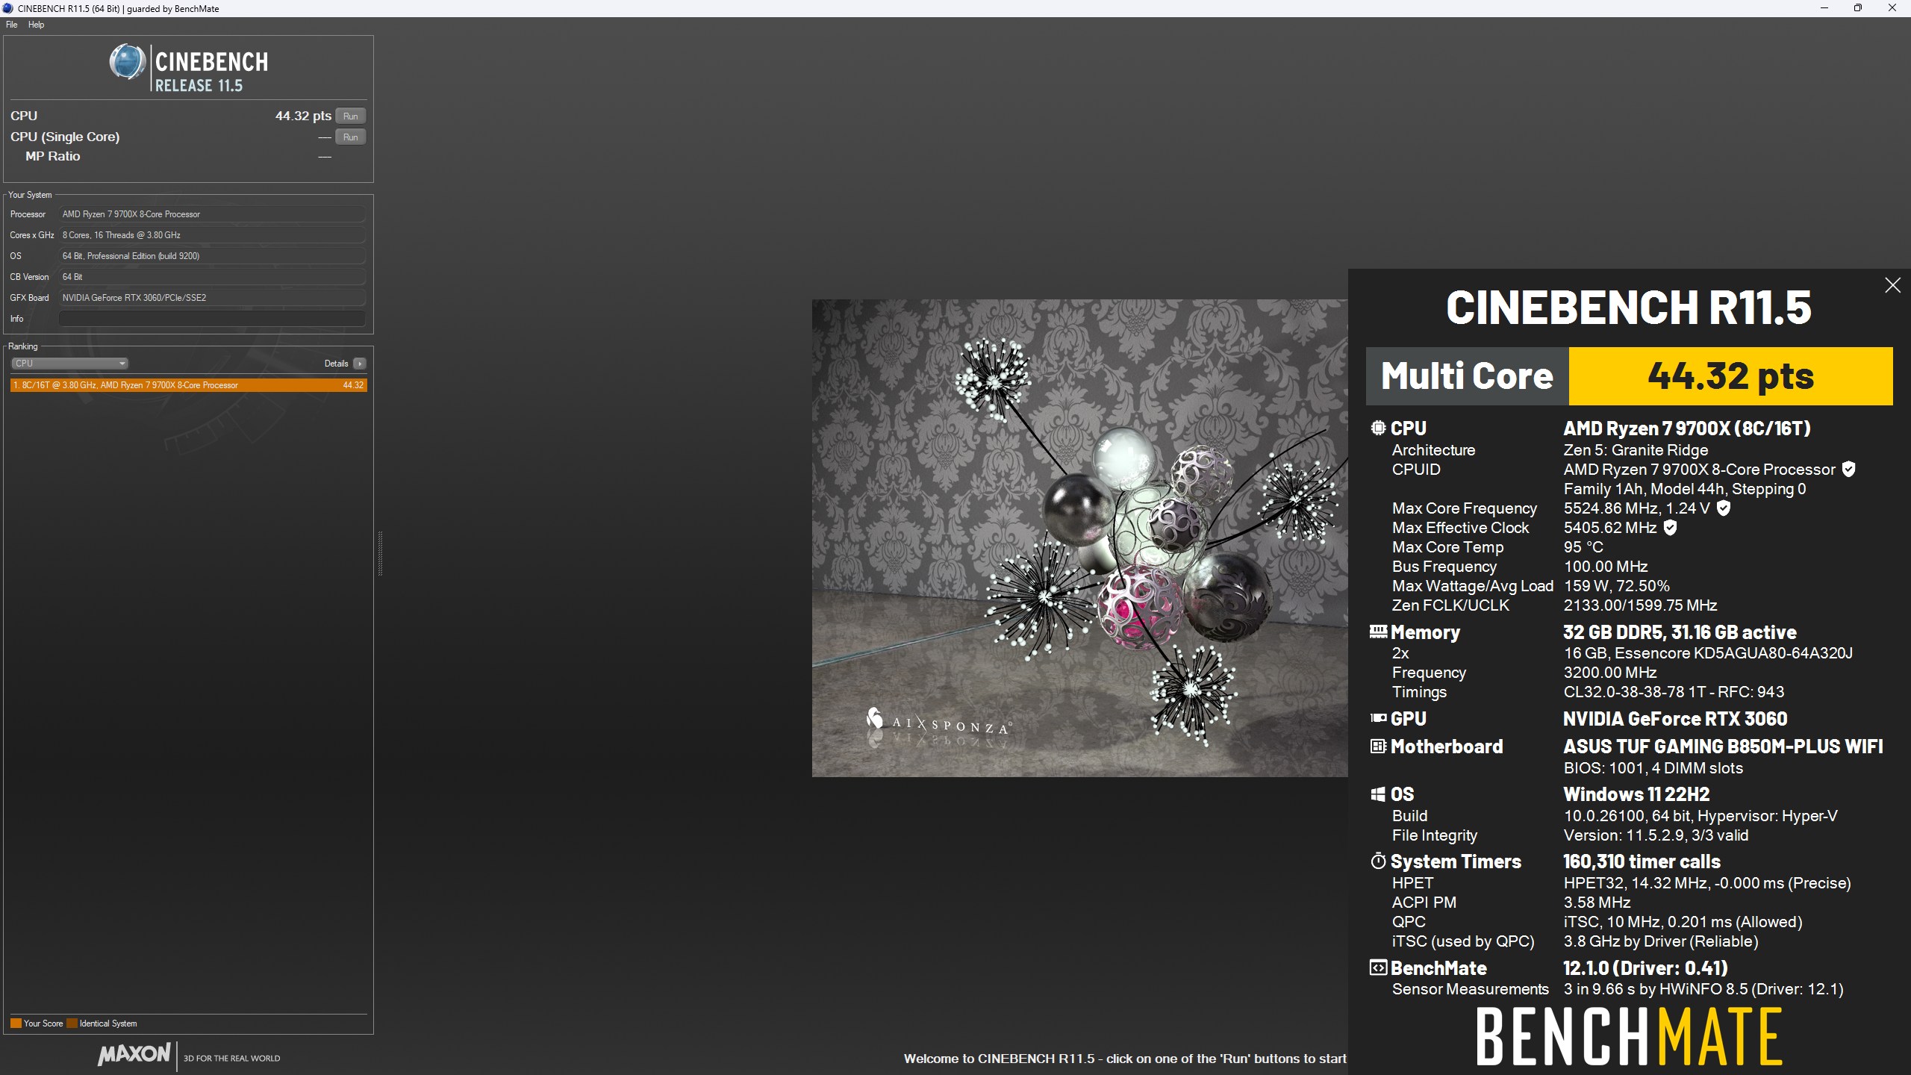1911x1075 pixels.
Task: Click the Memory module icon
Action: click(x=1378, y=632)
